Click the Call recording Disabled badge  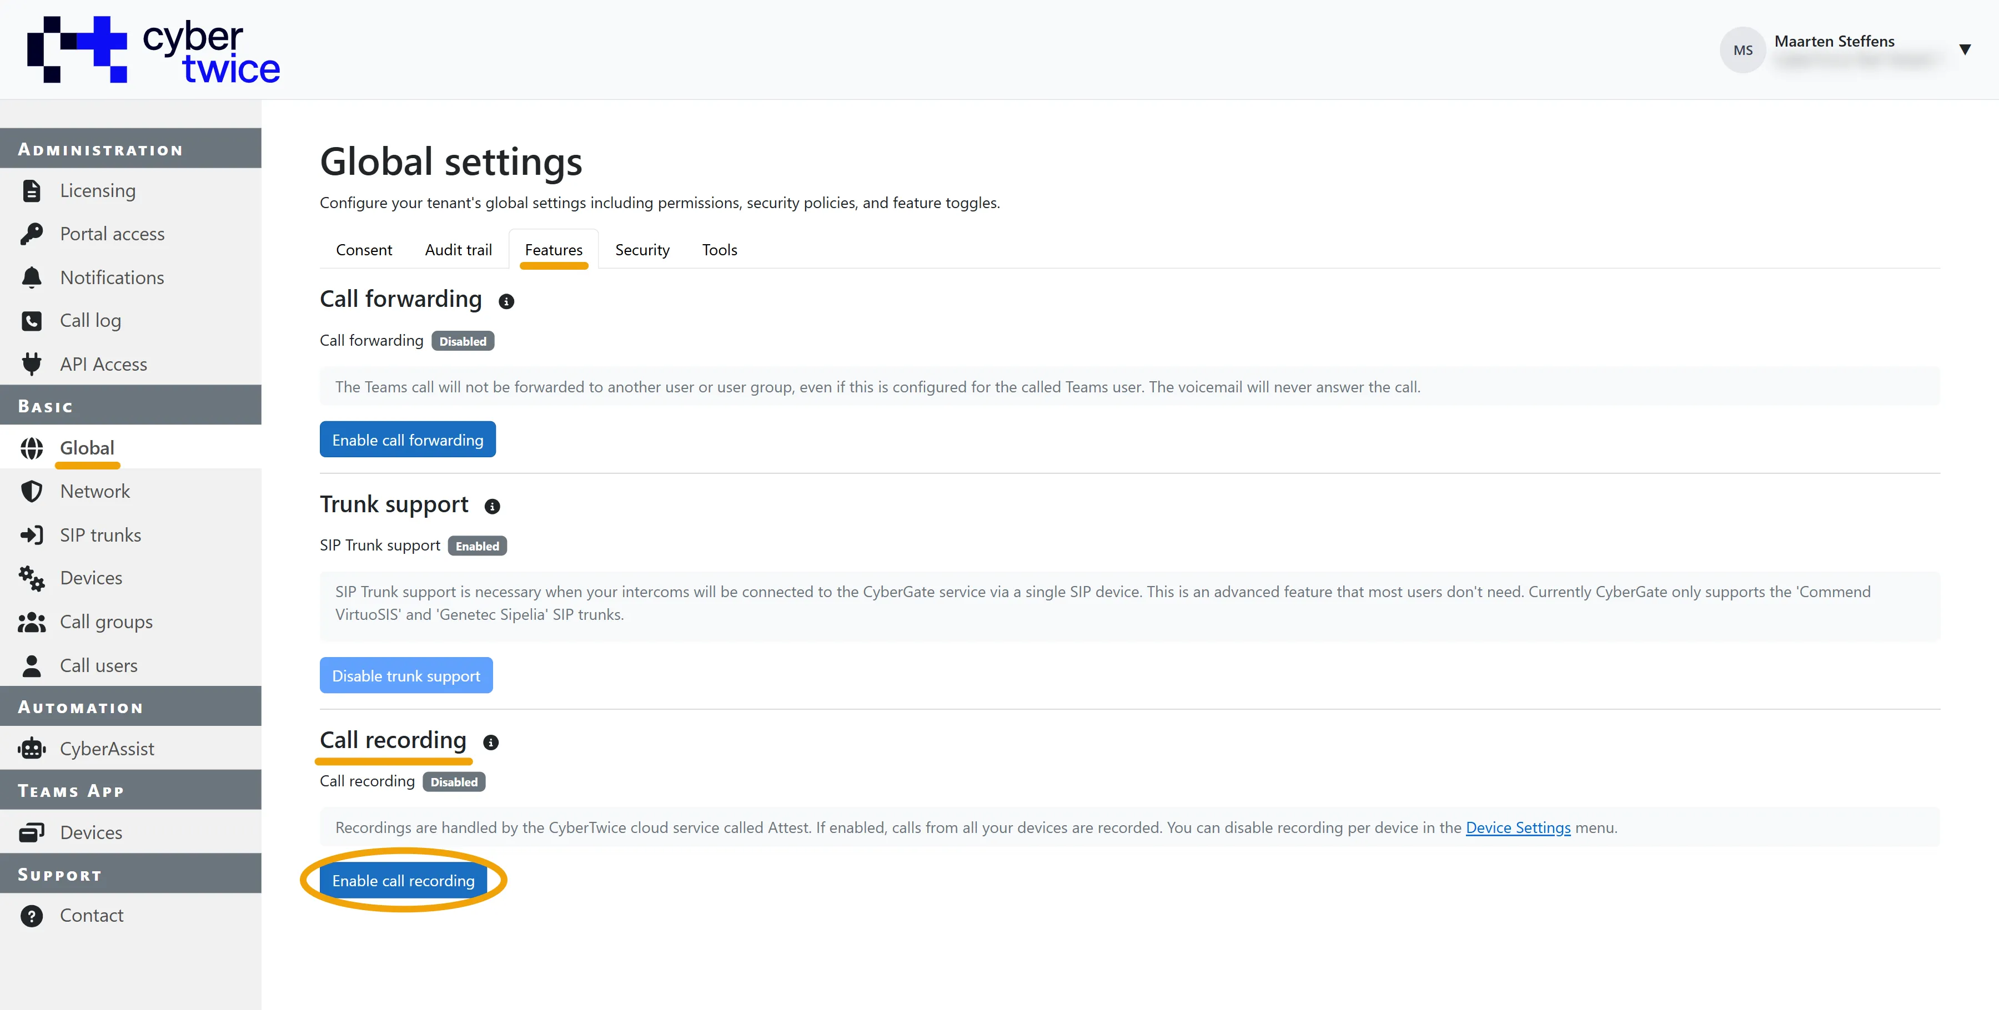(454, 782)
